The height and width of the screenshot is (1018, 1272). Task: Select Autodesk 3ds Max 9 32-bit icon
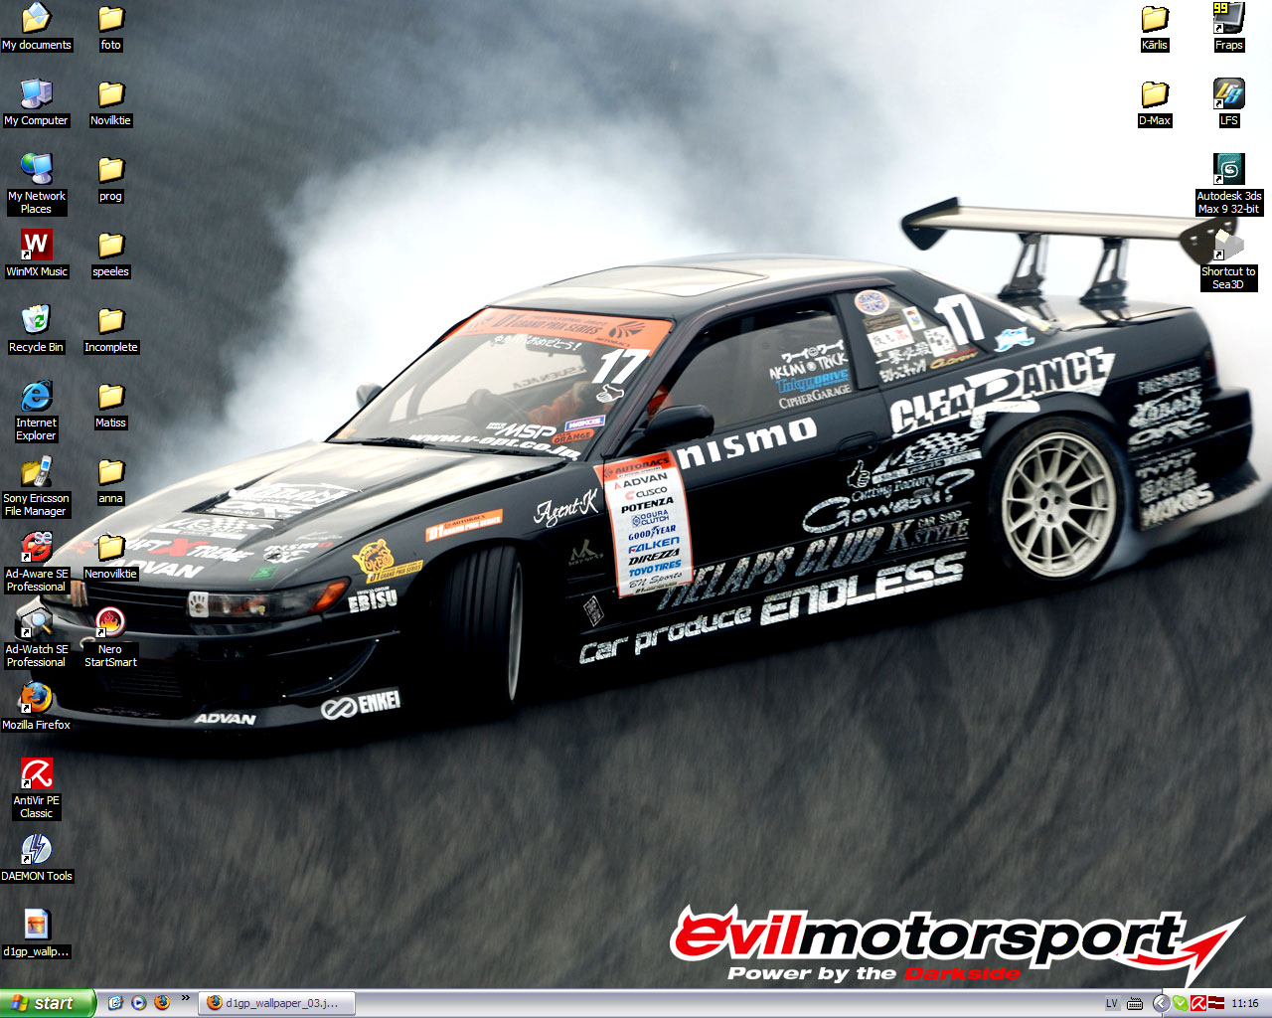(1229, 184)
